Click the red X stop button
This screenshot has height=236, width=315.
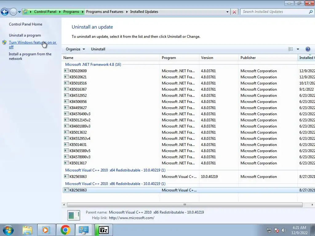point(234,12)
